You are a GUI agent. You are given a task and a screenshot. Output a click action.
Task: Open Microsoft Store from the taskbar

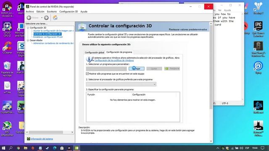pyautogui.click(x=62, y=148)
